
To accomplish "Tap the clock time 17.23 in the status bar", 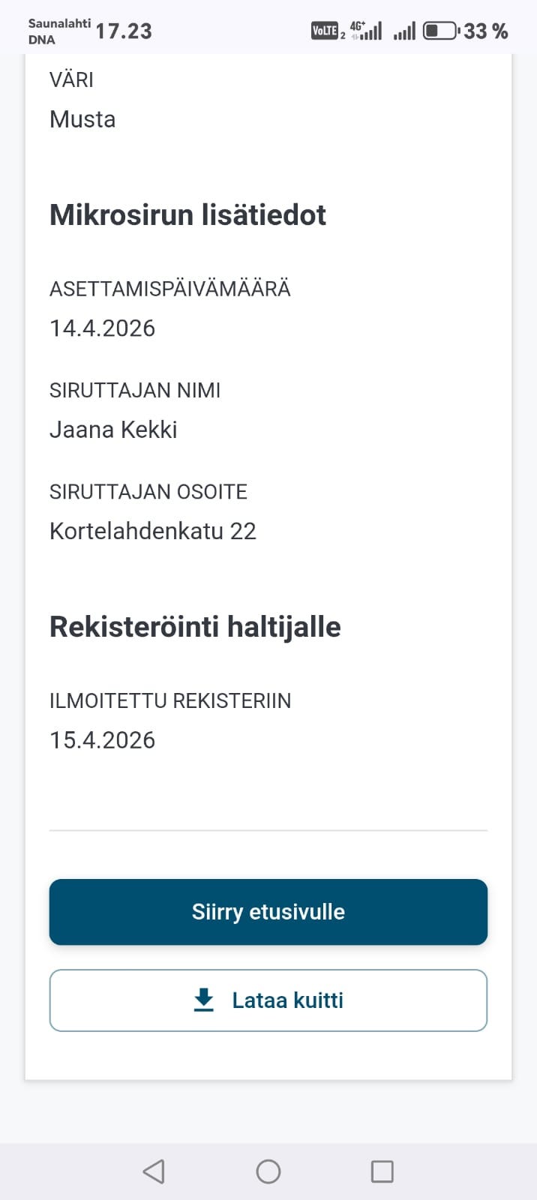I will click(x=124, y=31).
